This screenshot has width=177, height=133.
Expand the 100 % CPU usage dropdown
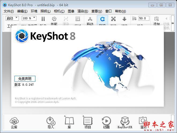point(29,18)
